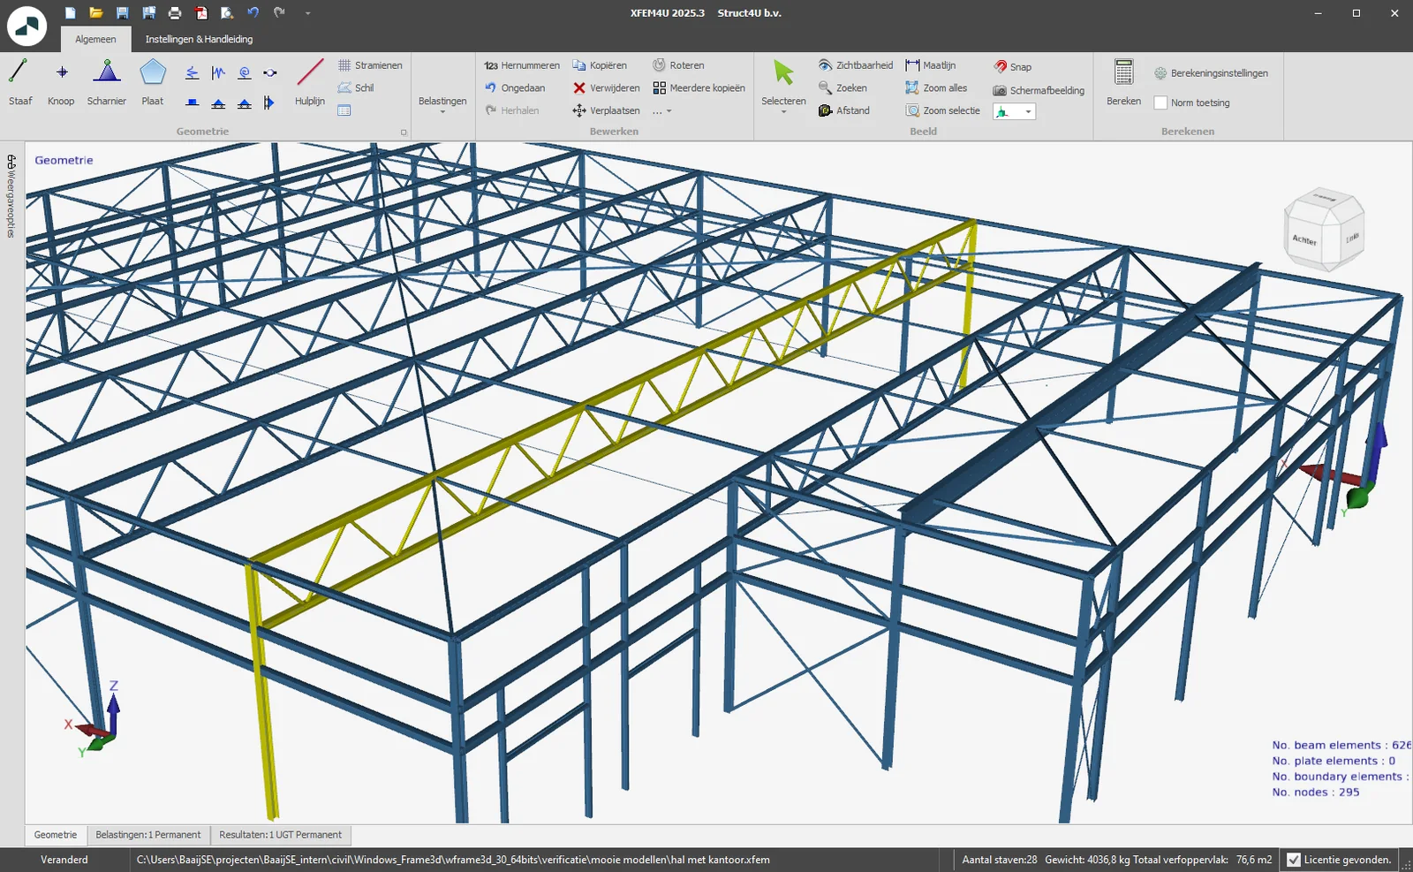Open Stramienen grid lines
This screenshot has height=872, width=1413.
point(370,65)
